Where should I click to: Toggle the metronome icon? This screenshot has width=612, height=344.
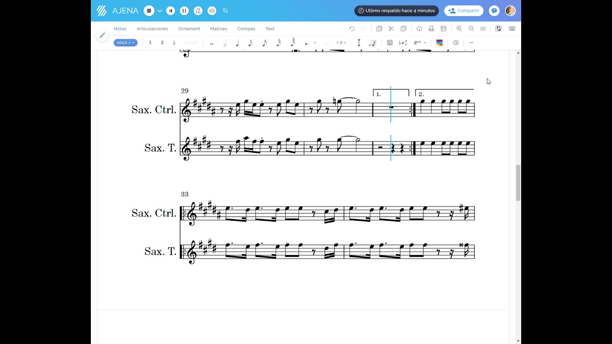coord(198,11)
